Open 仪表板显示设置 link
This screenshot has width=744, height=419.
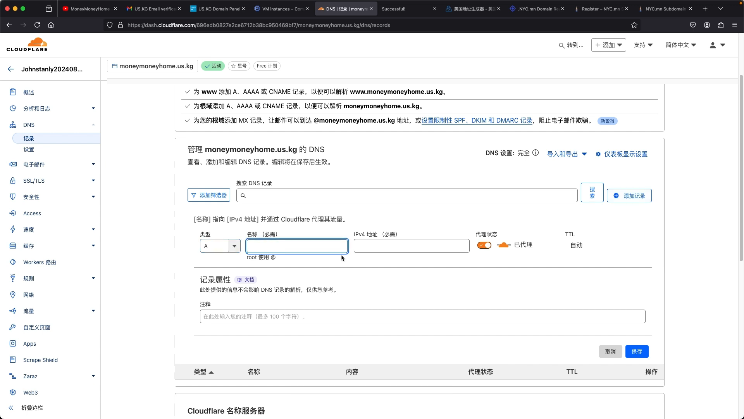pos(622,154)
